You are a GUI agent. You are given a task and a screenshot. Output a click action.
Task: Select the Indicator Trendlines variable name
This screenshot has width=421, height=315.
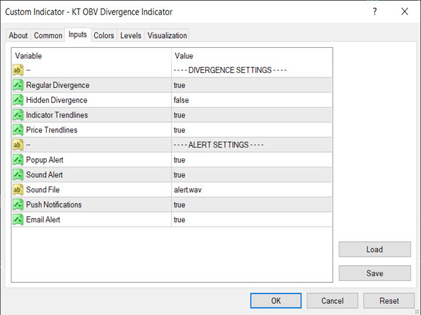(x=57, y=115)
